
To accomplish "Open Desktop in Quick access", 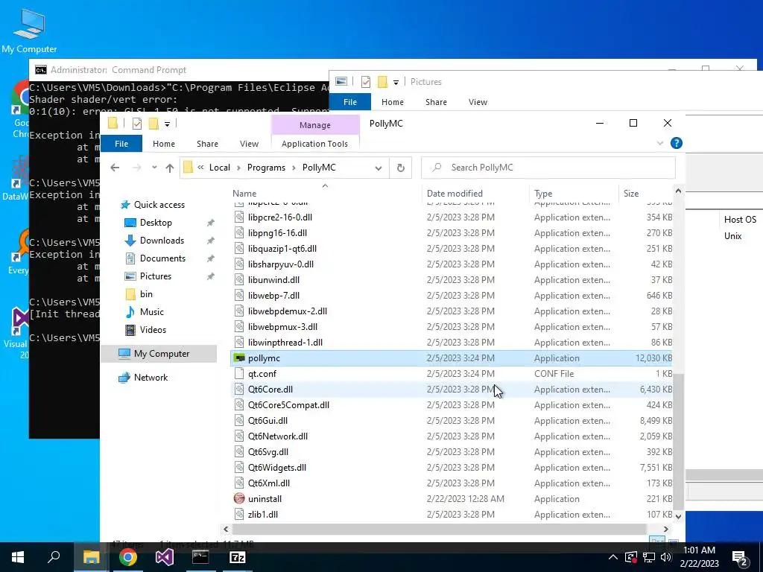I will (156, 222).
